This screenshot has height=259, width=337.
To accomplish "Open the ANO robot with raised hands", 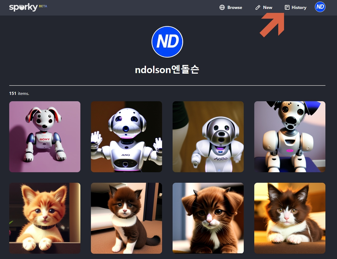I will (126, 137).
